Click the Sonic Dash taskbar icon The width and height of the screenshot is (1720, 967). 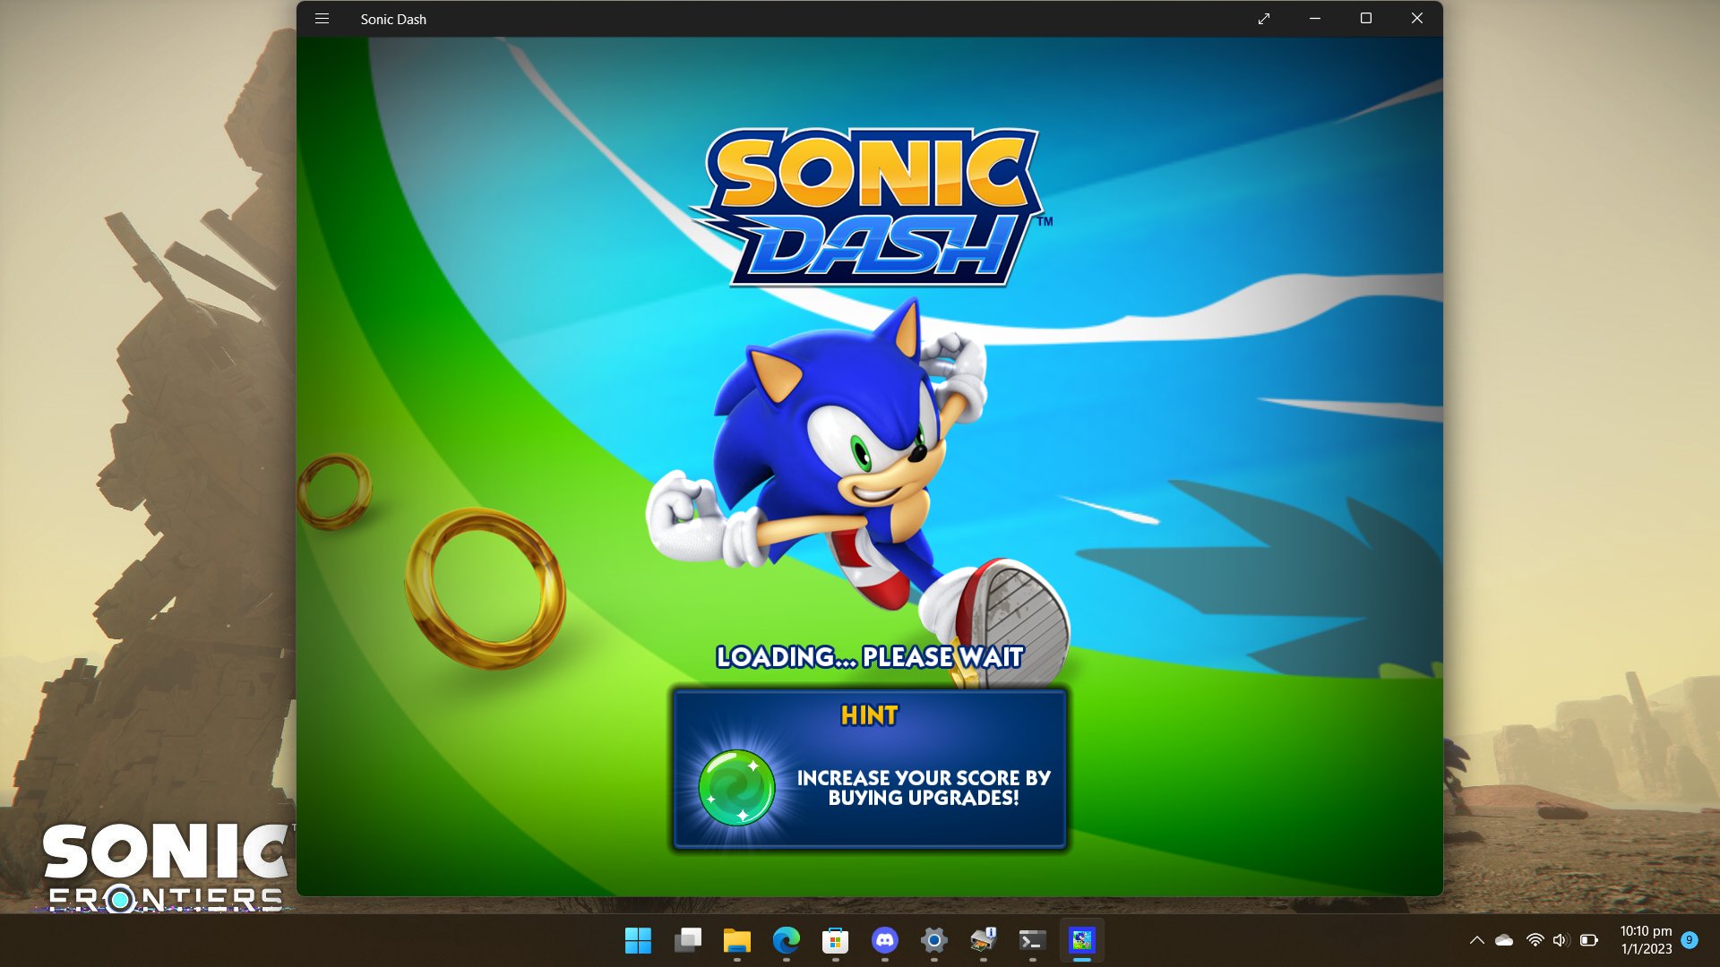1082,940
